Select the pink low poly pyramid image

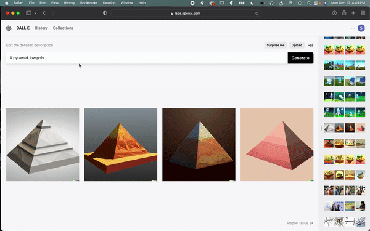[x=277, y=145]
